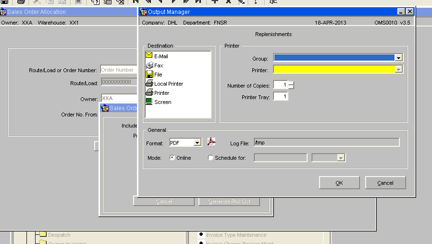
Task: Click the Order Number field in Sales Order Allocation
Action: (x=119, y=70)
